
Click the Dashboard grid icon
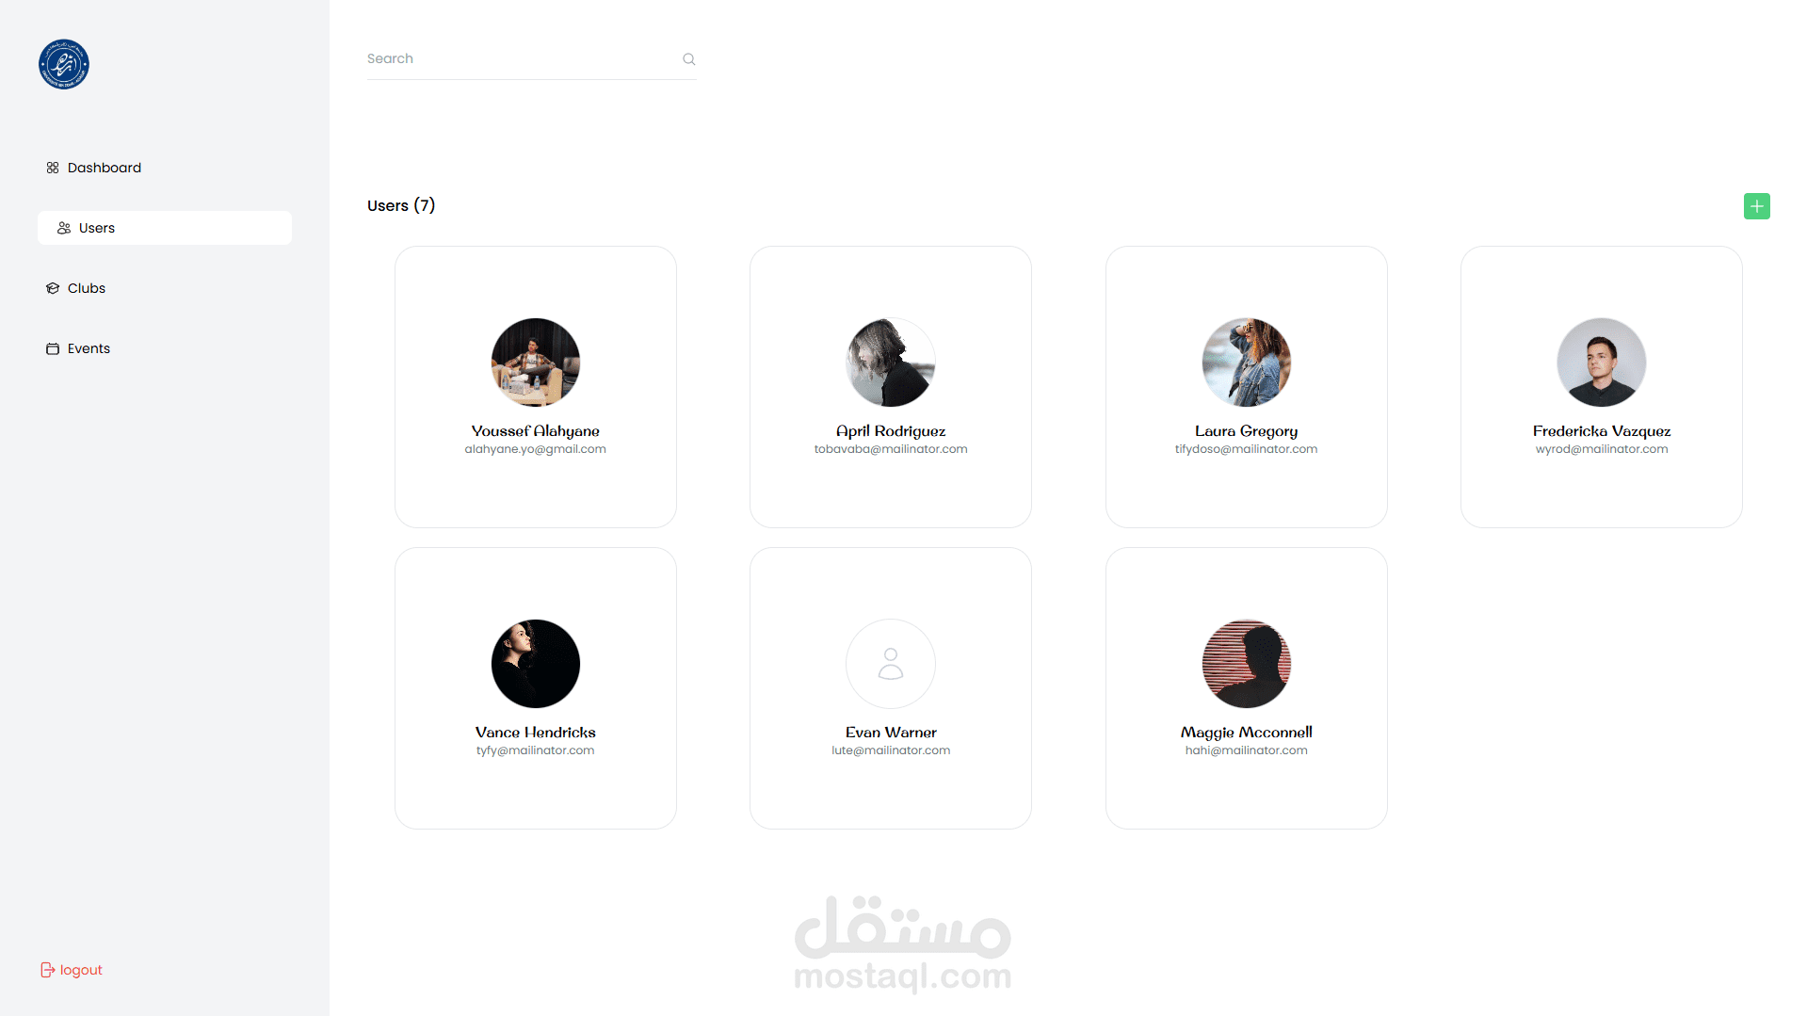coord(53,168)
